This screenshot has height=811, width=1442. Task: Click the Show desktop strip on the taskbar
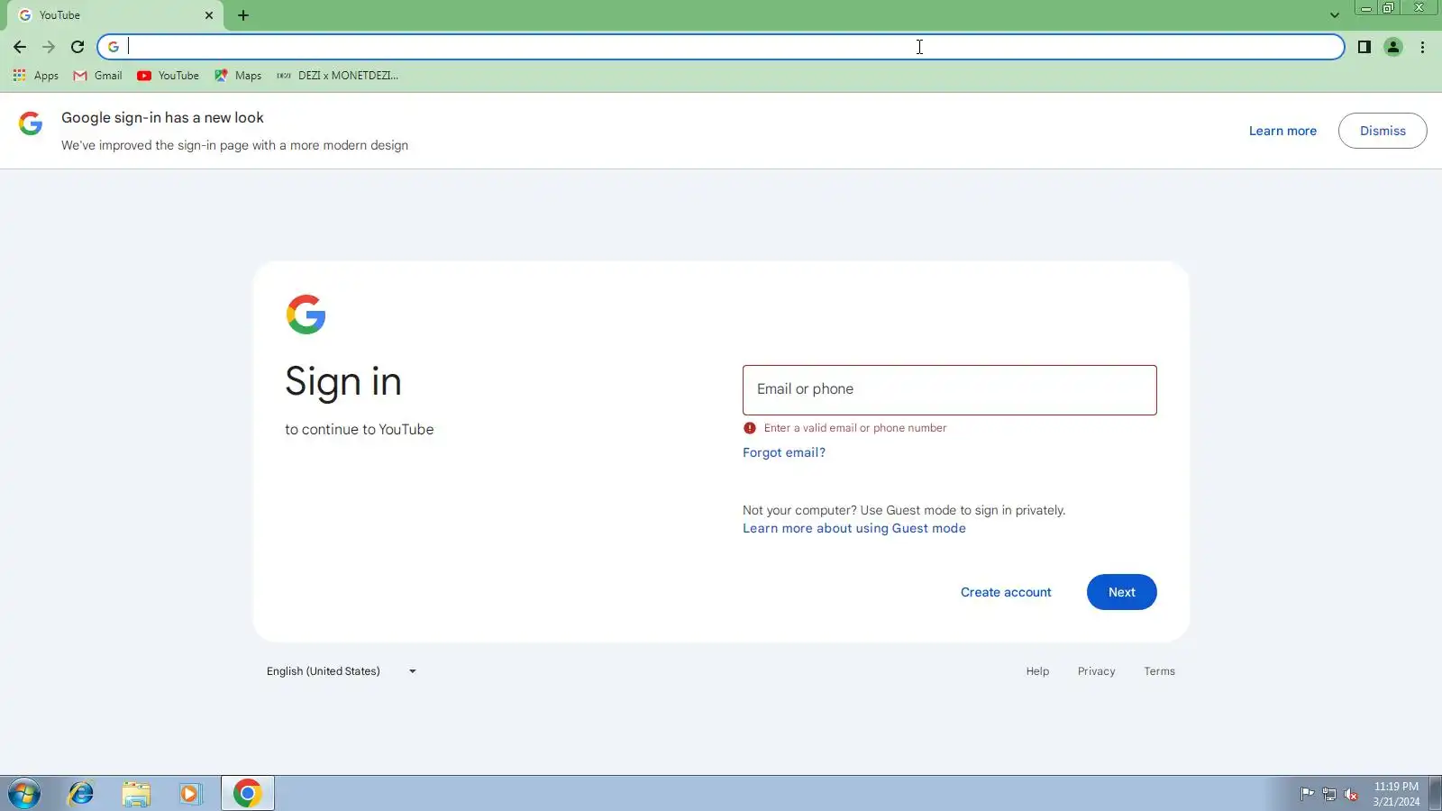pos(1435,794)
